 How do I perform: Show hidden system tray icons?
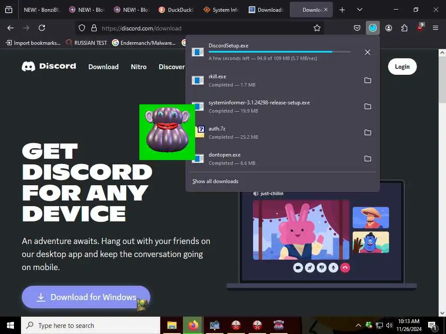click(358, 325)
